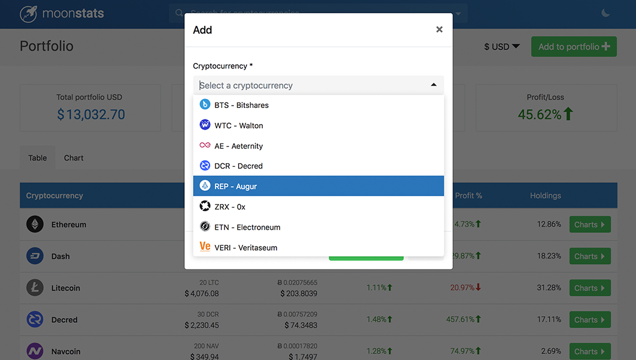Click the Bitshares coin icon
The image size is (636, 360).
tap(205, 104)
